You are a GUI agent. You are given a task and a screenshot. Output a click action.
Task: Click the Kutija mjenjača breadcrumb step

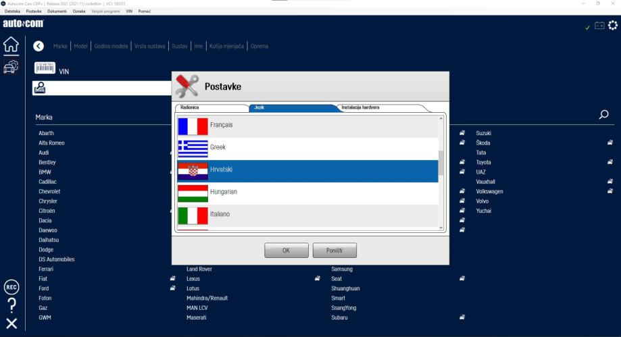click(x=226, y=47)
